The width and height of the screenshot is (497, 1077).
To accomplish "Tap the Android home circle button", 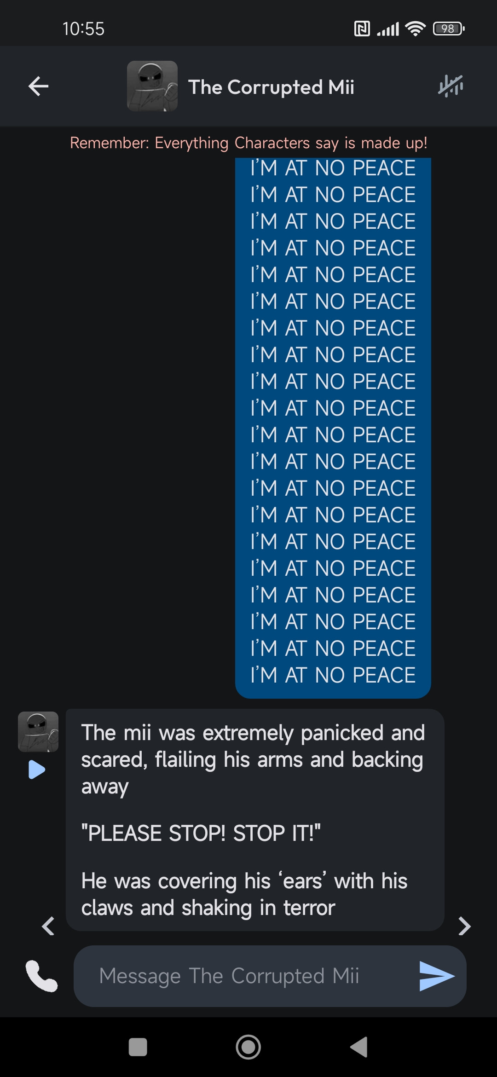I will pyautogui.click(x=248, y=1047).
